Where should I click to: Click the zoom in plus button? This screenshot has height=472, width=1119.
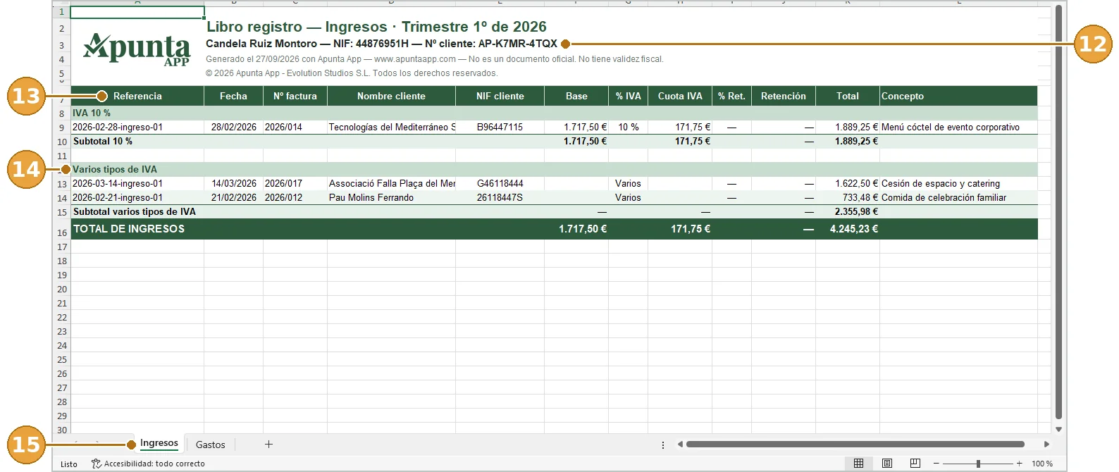coord(1019,464)
